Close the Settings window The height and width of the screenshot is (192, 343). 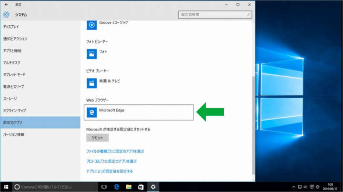coord(249,5)
